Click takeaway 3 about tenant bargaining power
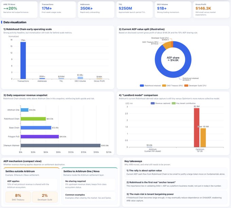 [176, 197]
